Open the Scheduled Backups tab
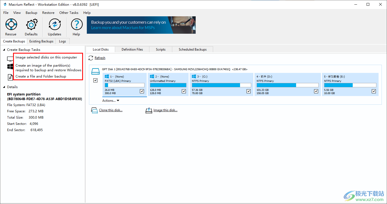 (193, 50)
